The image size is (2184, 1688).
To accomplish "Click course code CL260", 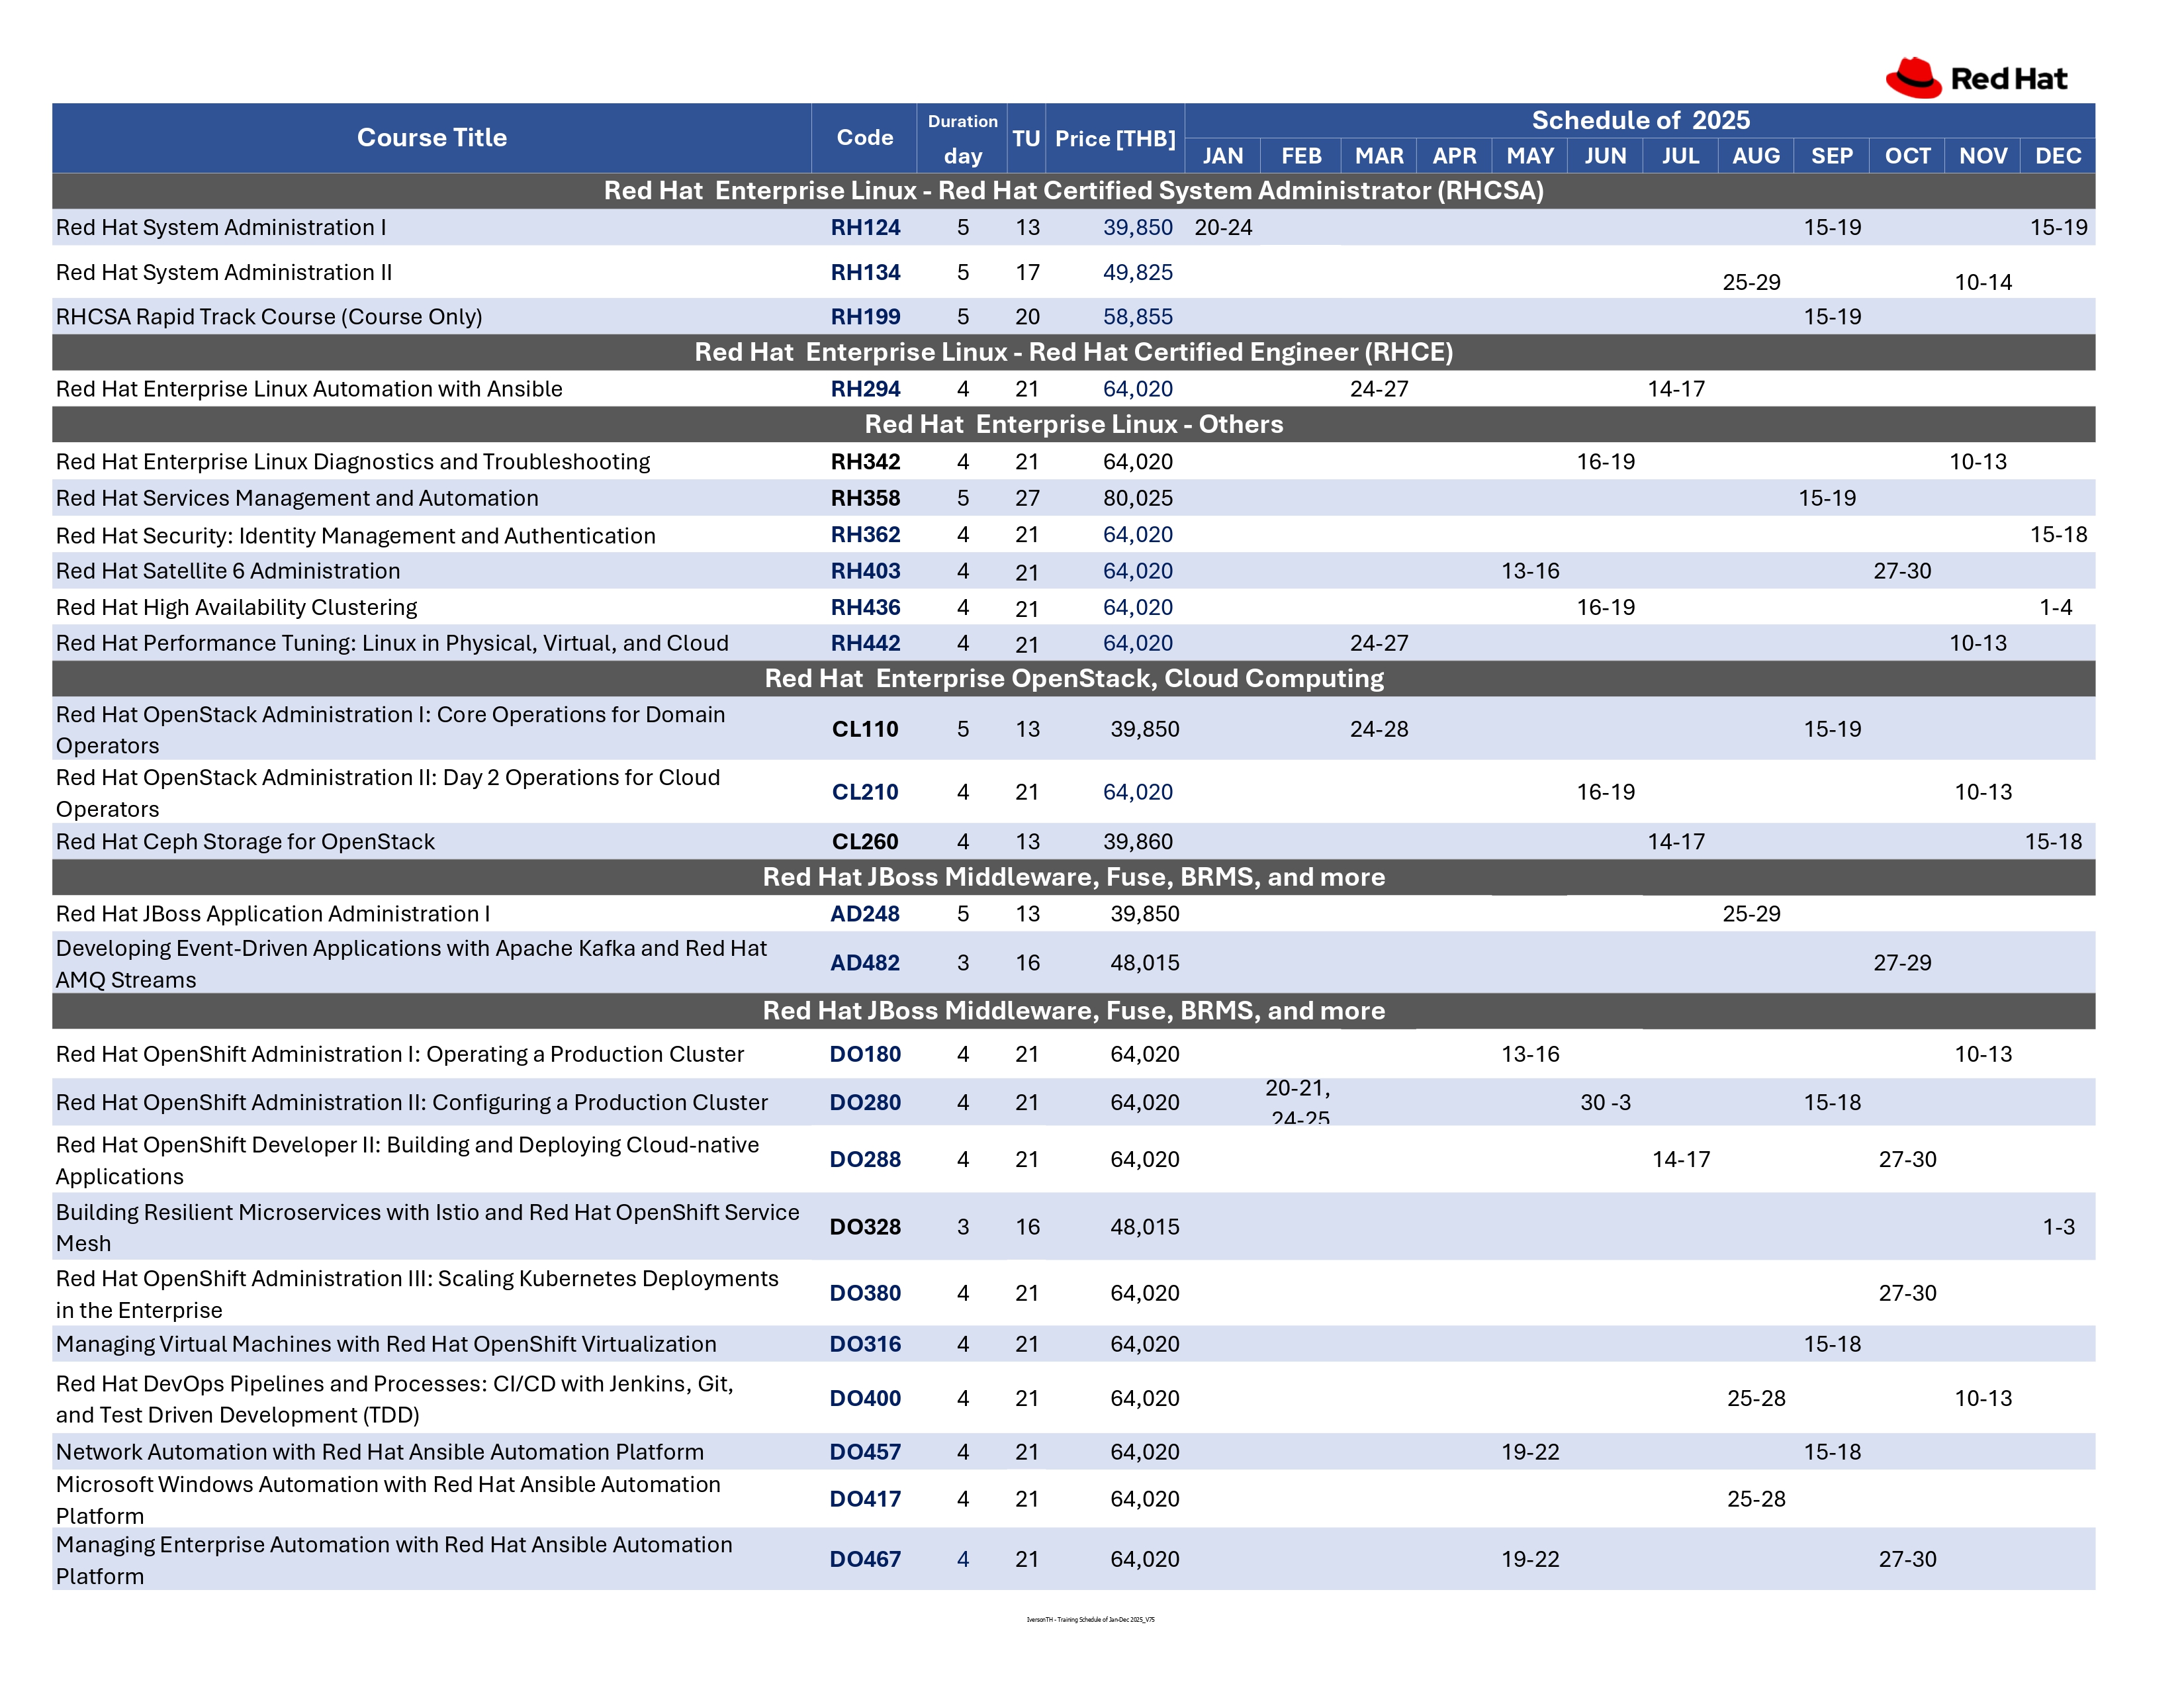I will [865, 842].
